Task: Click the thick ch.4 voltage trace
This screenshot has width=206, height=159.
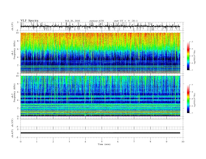Action: click(x=100, y=133)
